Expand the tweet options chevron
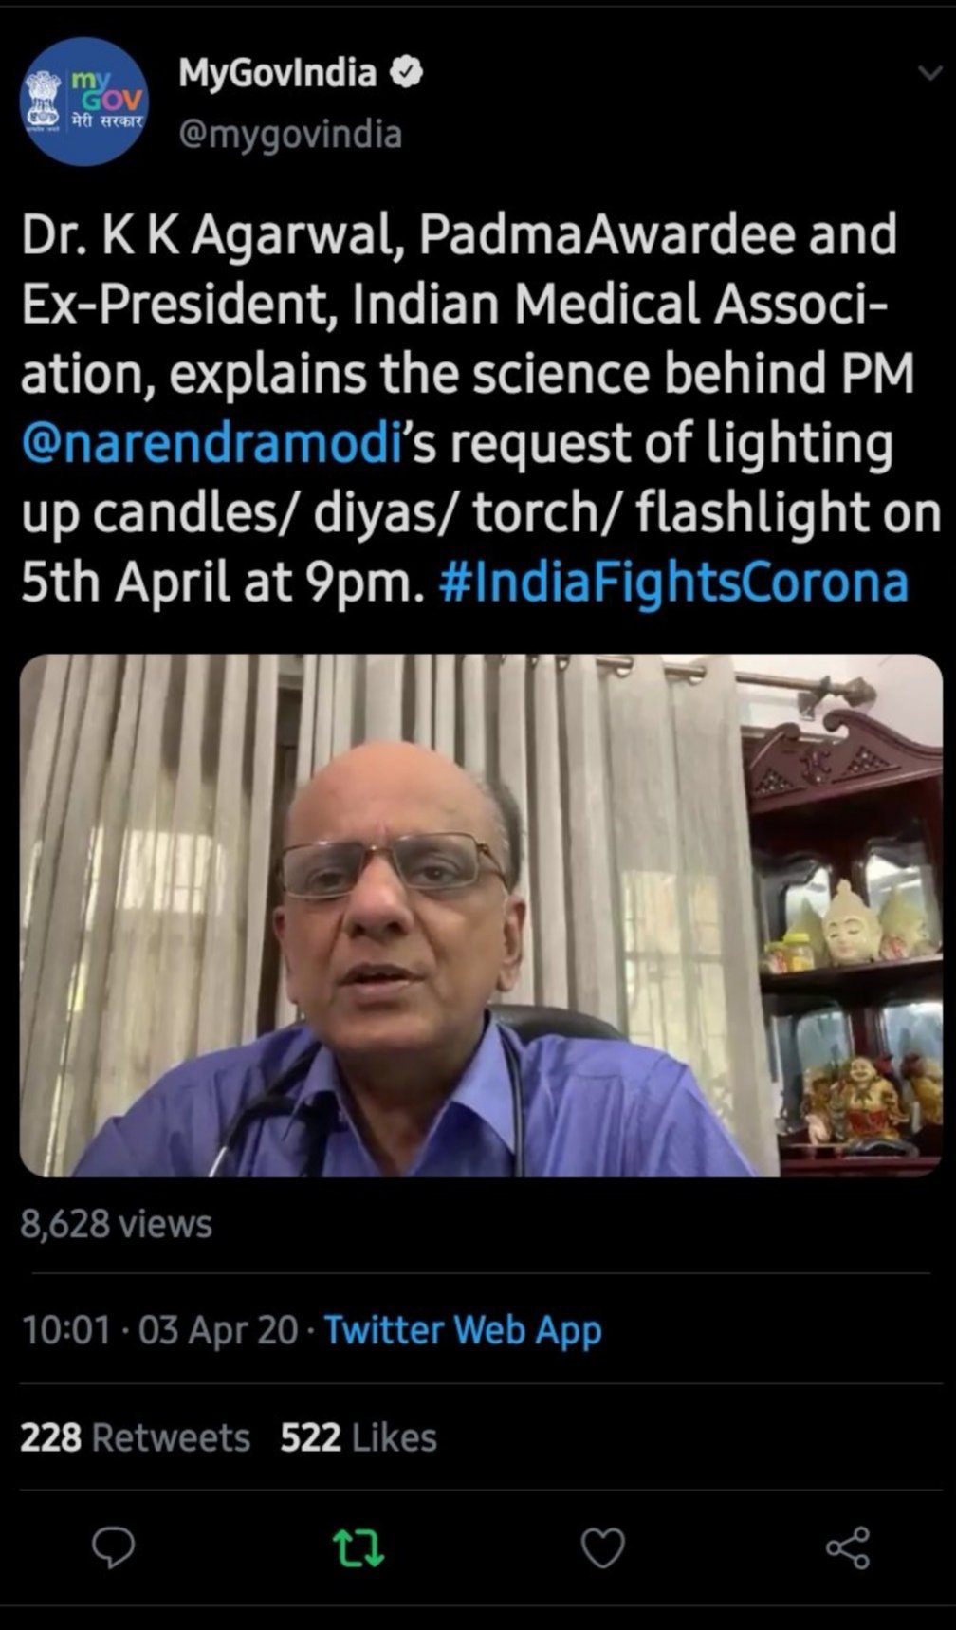956x1630 pixels. (x=928, y=73)
